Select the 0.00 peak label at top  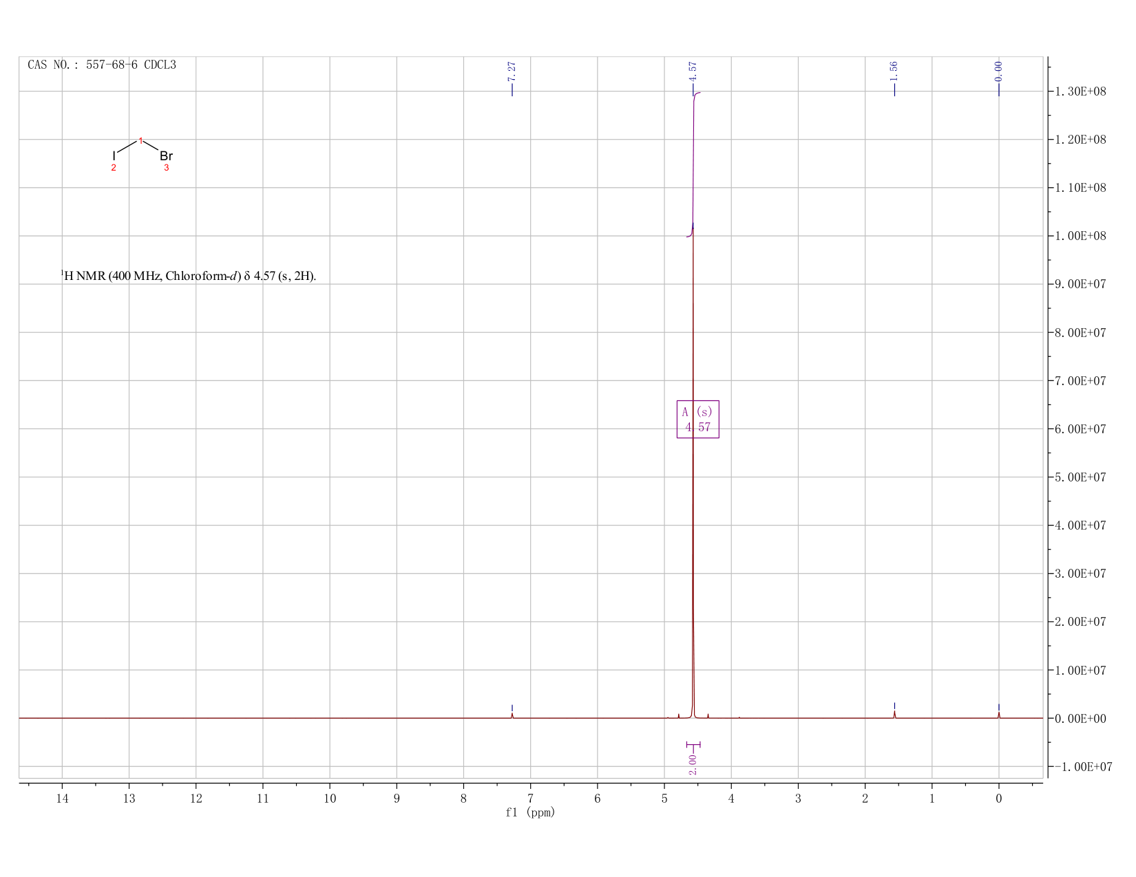999,72
